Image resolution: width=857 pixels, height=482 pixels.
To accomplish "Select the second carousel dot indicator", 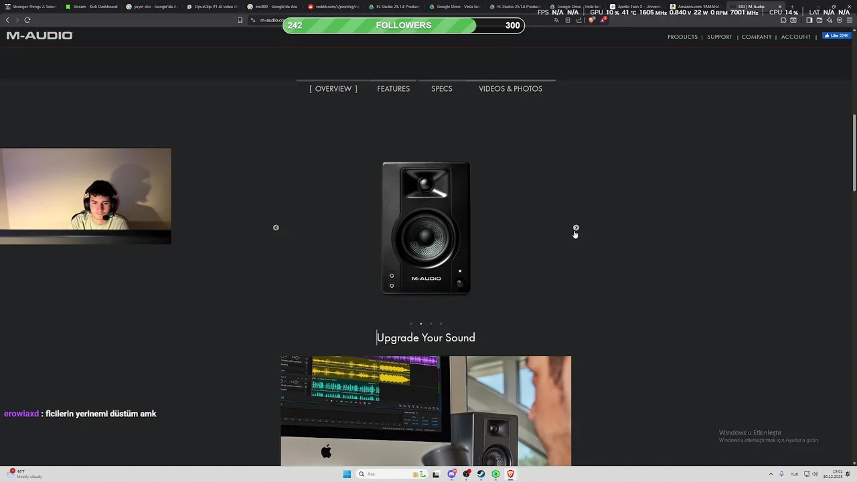I will [x=420, y=323].
